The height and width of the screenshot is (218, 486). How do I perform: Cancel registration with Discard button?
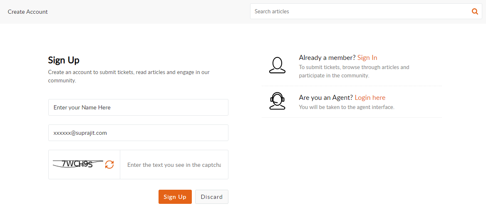pyautogui.click(x=212, y=197)
